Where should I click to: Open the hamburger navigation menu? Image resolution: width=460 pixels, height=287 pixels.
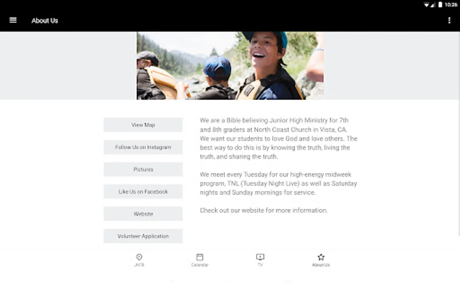click(x=13, y=20)
